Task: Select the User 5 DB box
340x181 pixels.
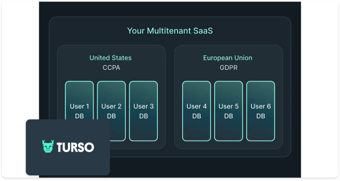Action: coord(229,111)
